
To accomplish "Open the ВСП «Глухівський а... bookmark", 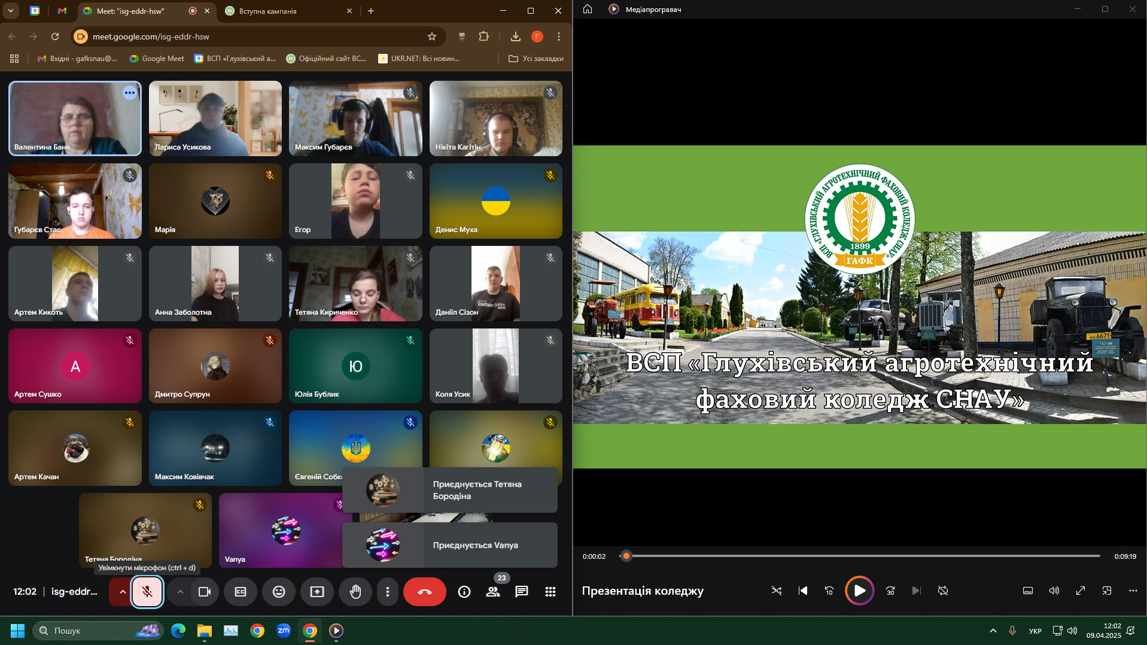I will click(x=235, y=59).
